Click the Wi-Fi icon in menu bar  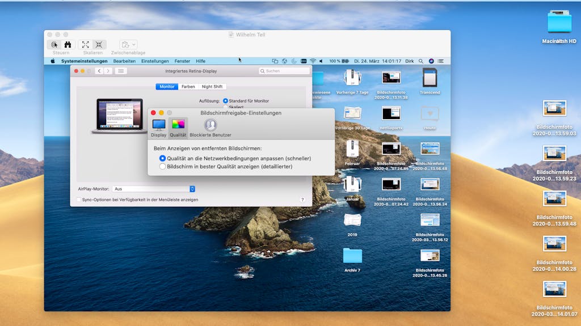click(313, 61)
